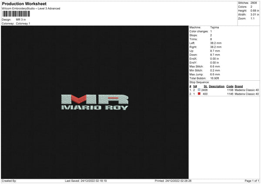Click the "Created By:" footer label
The image size is (261, 184).
pos(9,181)
